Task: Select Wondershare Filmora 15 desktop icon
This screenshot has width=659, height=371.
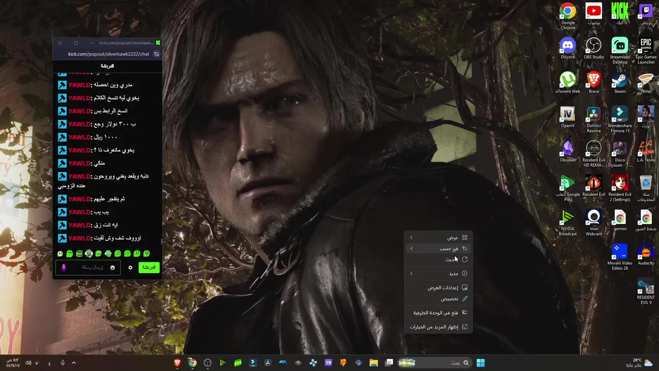Action: (x=620, y=119)
